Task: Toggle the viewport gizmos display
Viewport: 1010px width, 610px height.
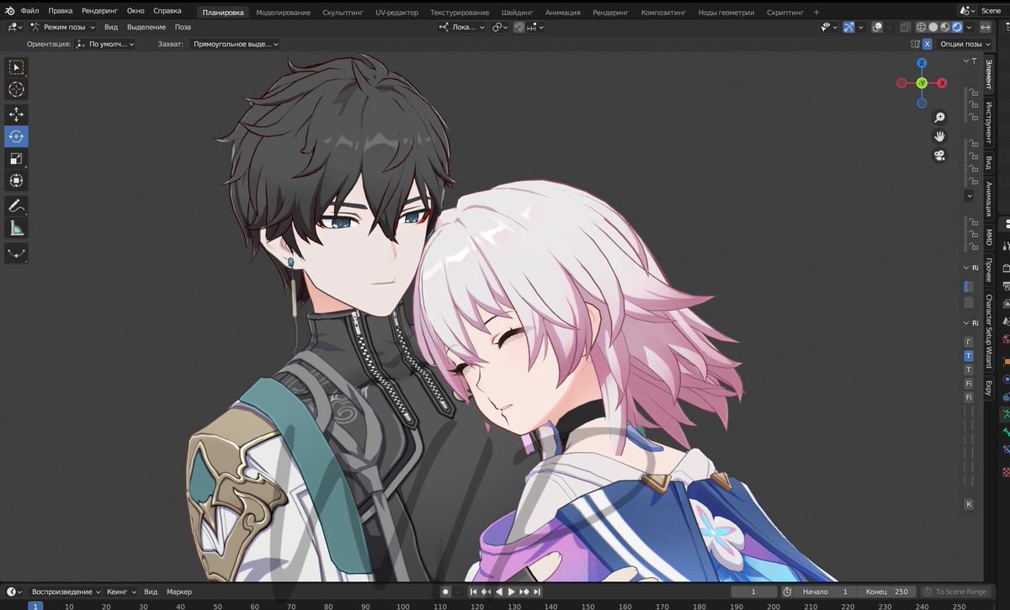Action: (849, 27)
